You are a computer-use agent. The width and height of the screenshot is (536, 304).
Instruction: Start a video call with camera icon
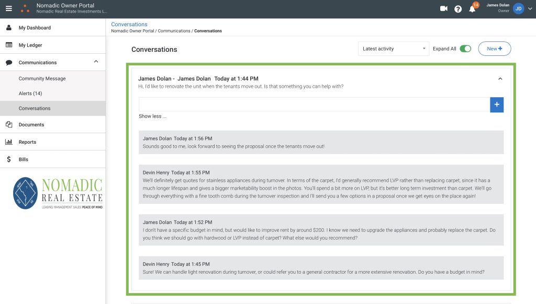click(x=444, y=8)
